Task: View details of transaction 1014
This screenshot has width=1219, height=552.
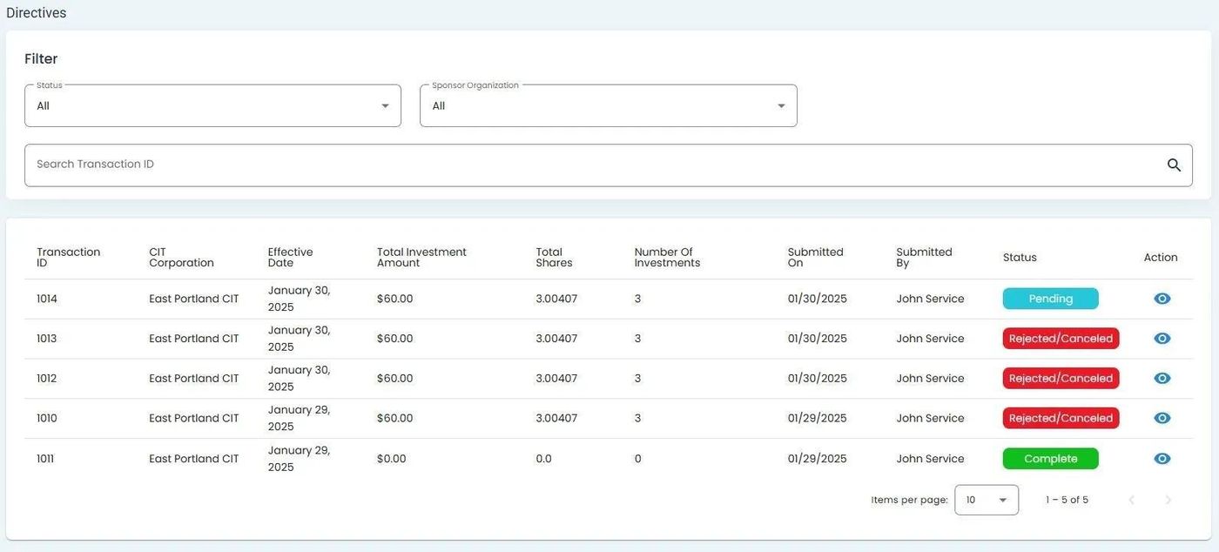Action: (1162, 299)
